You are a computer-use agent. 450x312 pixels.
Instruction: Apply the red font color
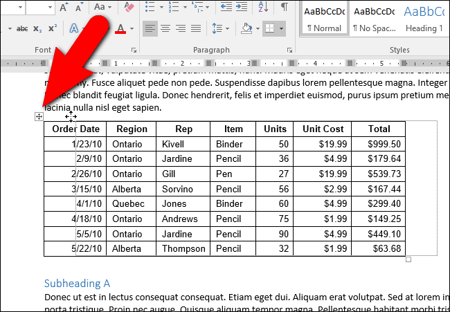120,28
